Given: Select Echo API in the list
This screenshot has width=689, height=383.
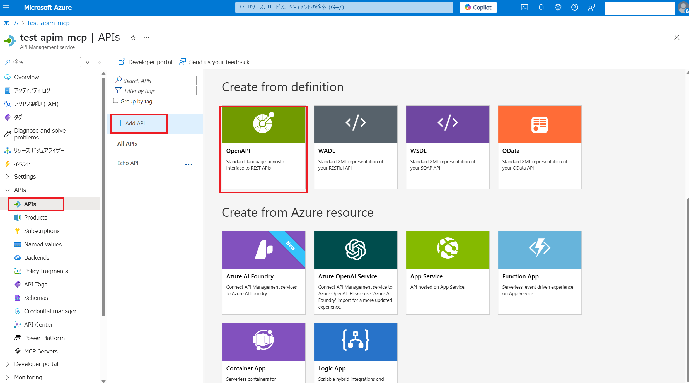Looking at the screenshot, I should click(128, 163).
